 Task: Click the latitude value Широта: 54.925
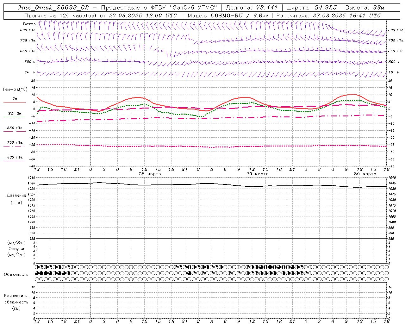tap(311, 8)
